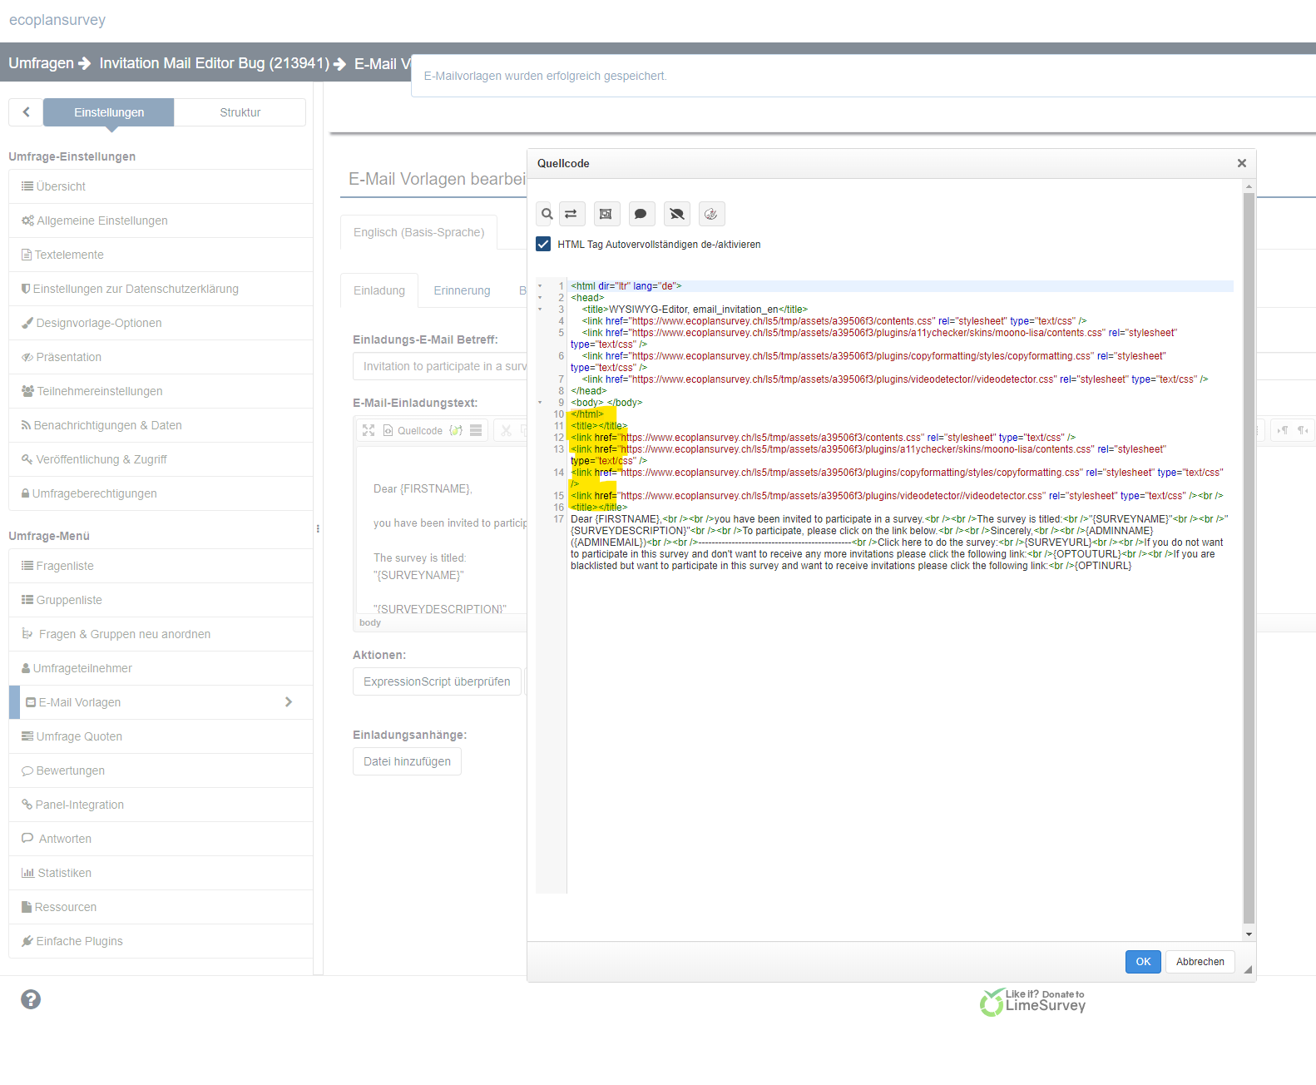Open help via question mark icon
This screenshot has width=1316, height=1085.
31,999
